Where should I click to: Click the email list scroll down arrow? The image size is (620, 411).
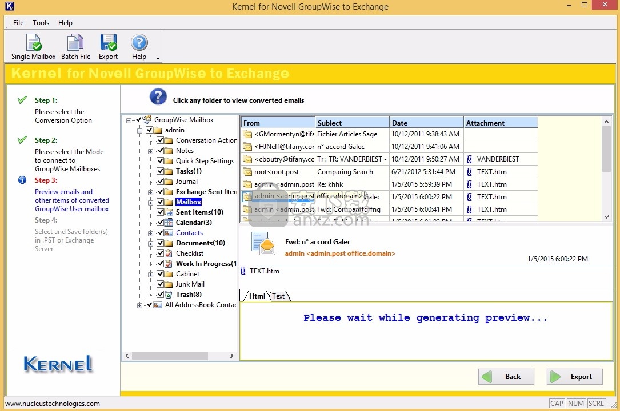(606, 216)
